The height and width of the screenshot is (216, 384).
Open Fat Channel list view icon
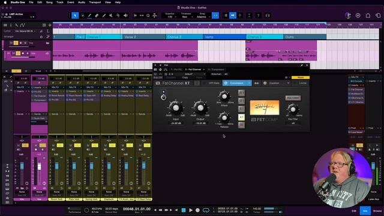pyautogui.click(x=197, y=83)
